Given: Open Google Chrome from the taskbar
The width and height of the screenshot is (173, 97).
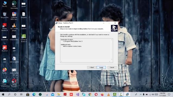Looking at the screenshot, I should coord(90,94).
